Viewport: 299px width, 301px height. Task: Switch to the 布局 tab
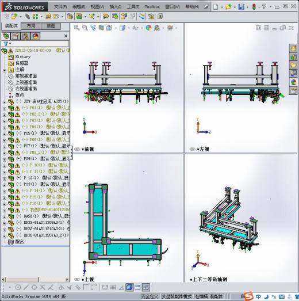(x=31, y=26)
